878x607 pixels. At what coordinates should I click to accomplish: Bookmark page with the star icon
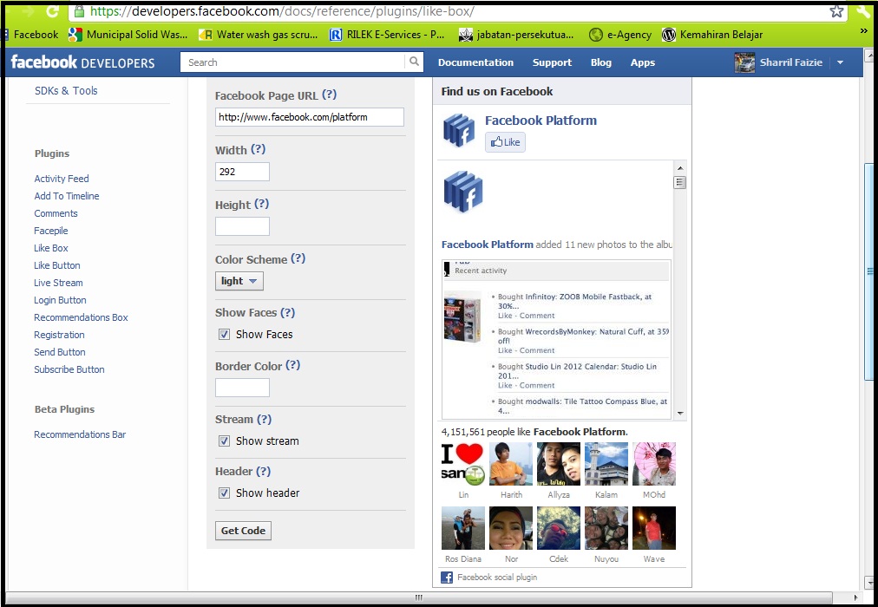point(836,11)
